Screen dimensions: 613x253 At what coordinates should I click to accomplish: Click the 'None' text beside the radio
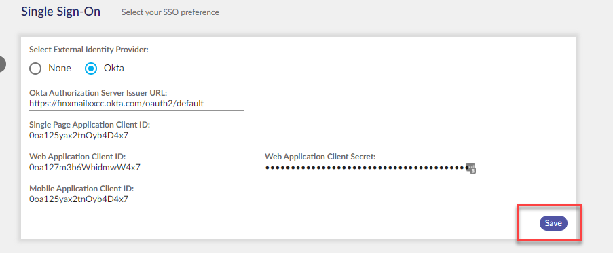click(x=60, y=69)
